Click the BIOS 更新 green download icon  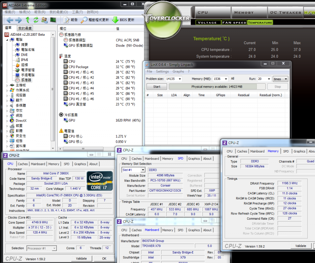pyautogui.click(x=115, y=20)
